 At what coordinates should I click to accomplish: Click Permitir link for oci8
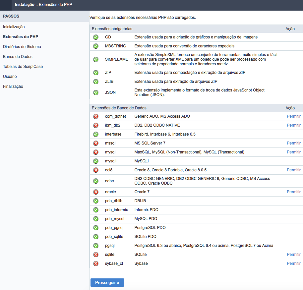293,170
